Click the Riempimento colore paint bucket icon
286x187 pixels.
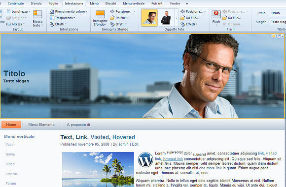pyautogui.click(x=52, y=11)
